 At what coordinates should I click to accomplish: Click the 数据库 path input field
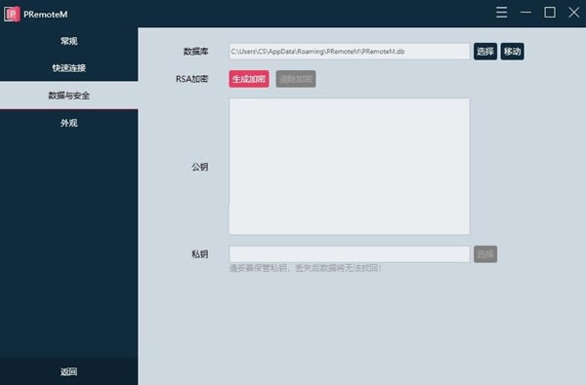[349, 52]
